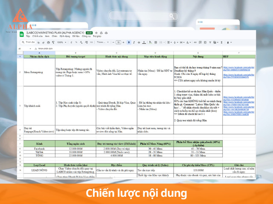Select the LEAD NÓNG cell
The width and height of the screenshot is (273, 204).
point(39,170)
